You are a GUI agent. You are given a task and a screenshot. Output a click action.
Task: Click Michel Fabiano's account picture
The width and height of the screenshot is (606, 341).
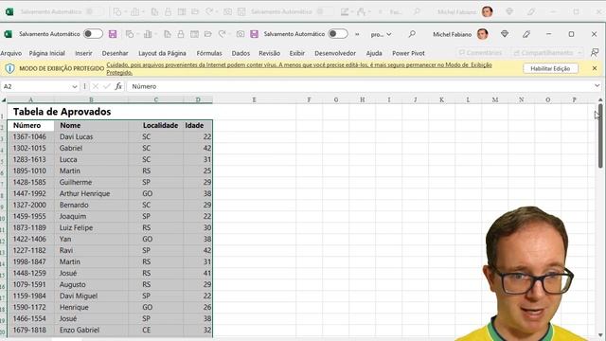pos(482,34)
